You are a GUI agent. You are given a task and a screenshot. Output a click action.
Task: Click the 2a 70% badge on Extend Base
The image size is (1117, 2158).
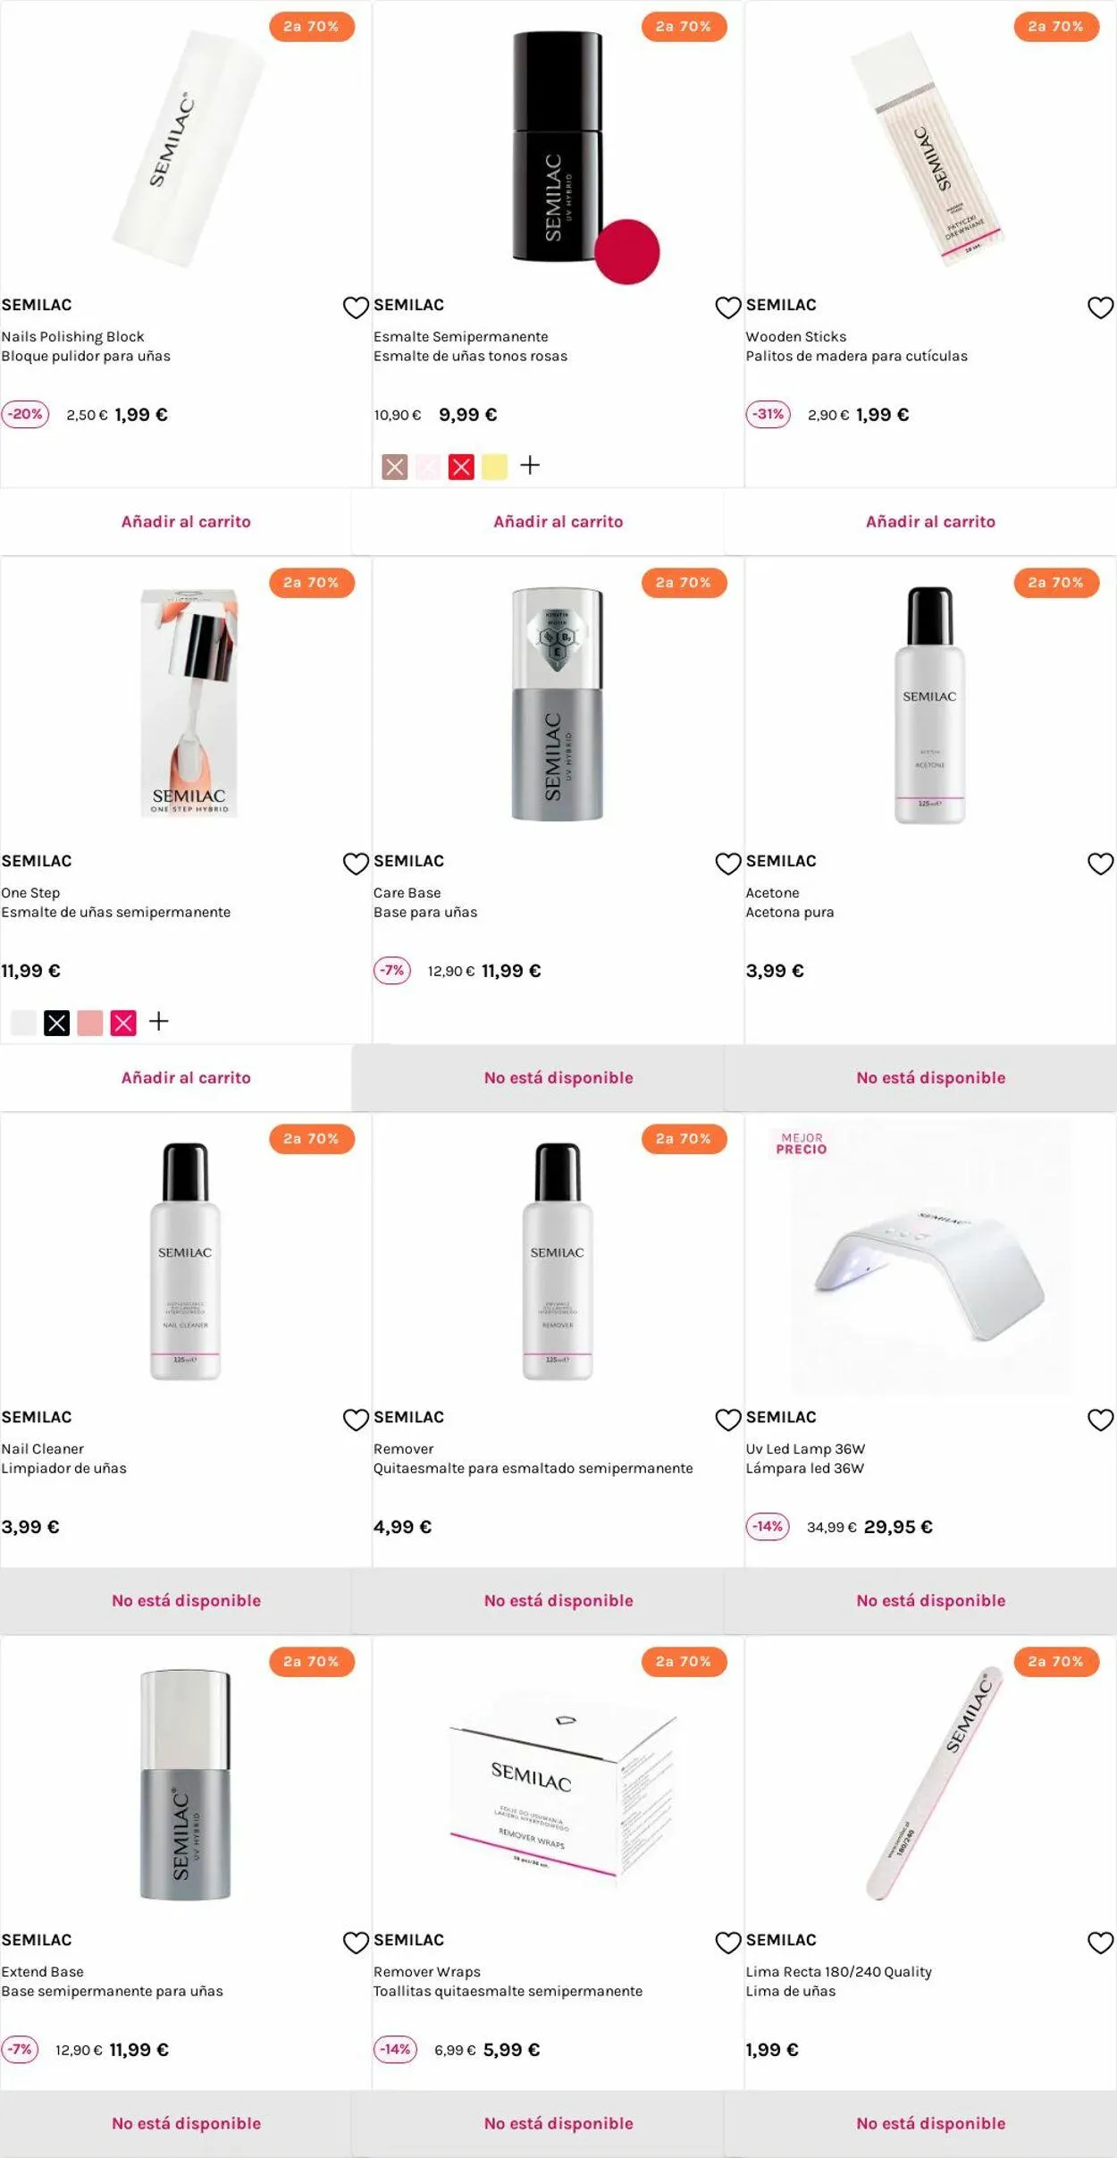(312, 1662)
